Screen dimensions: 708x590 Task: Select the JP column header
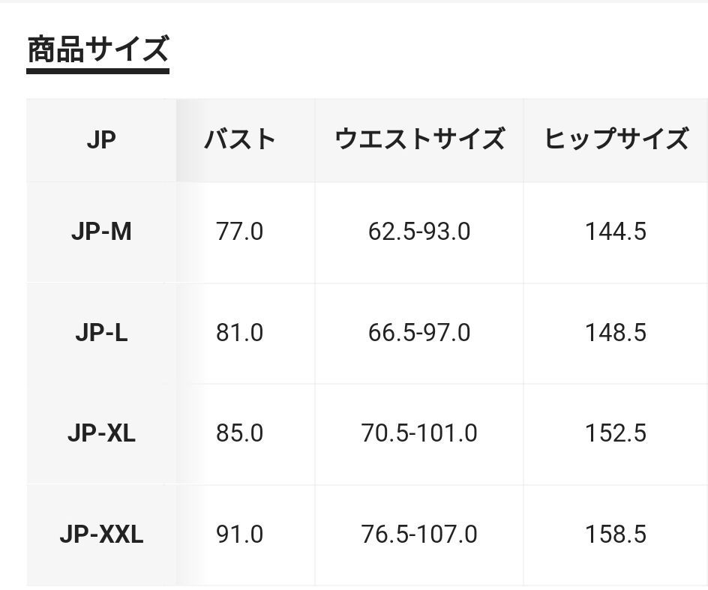click(x=101, y=140)
